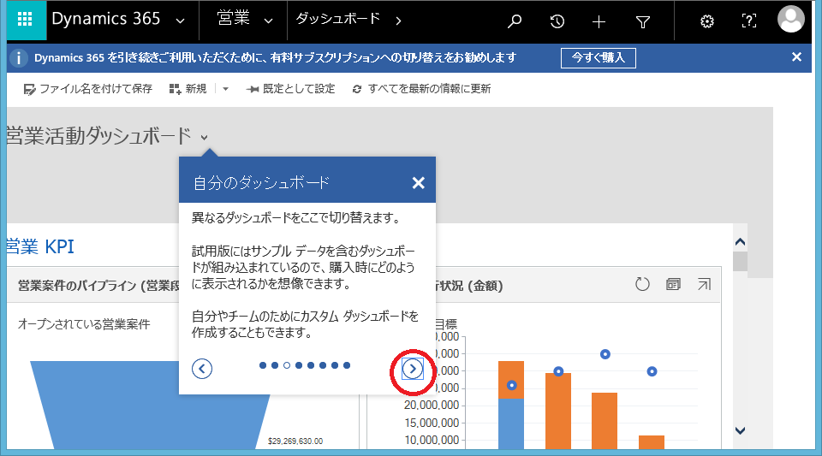Click 既定として設定 command
Image resolution: width=822 pixels, height=456 pixels.
point(290,89)
